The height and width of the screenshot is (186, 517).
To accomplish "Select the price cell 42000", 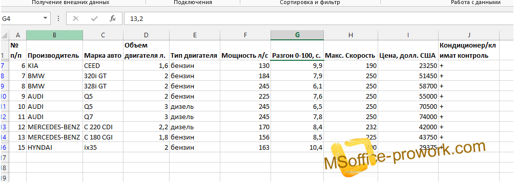I will [x=408, y=127].
